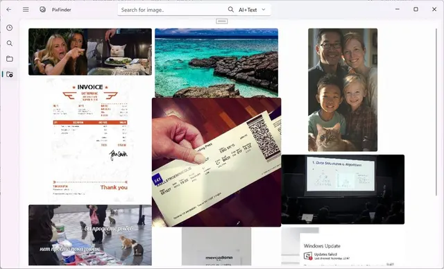
Task: Open the woman yelling at cat meme
Action: 90,52
